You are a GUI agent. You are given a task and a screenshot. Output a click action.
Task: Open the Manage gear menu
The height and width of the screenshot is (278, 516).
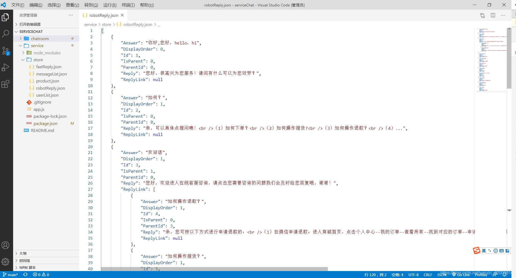pyautogui.click(x=5, y=262)
